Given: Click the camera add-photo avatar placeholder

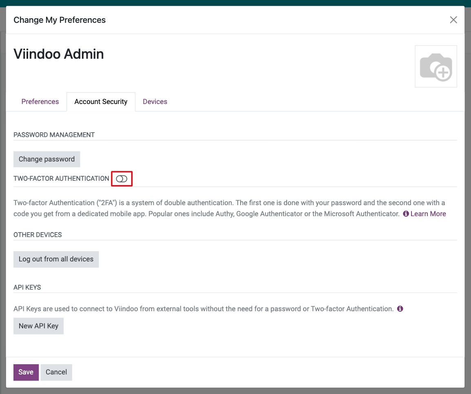Looking at the screenshot, I should click(x=436, y=66).
